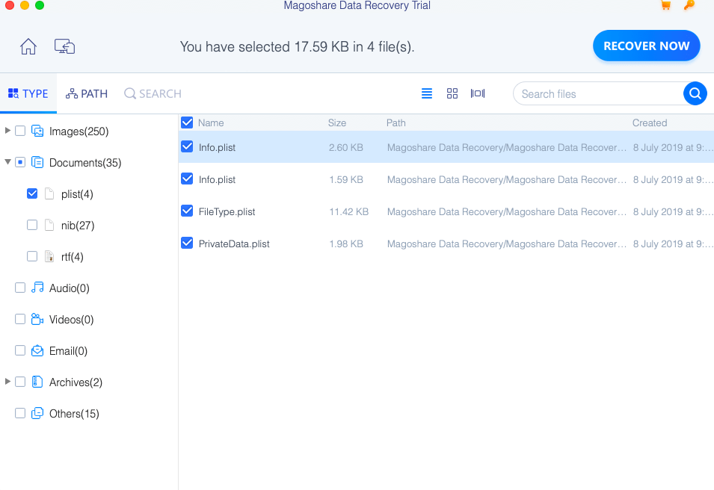This screenshot has height=490, width=714.
Task: Check the Others(15) checkbox
Action: [20, 413]
